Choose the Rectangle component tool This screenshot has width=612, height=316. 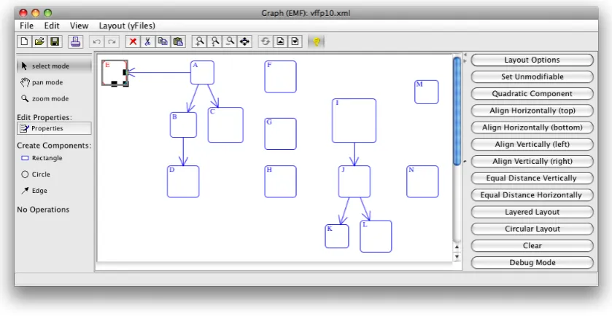click(54, 158)
